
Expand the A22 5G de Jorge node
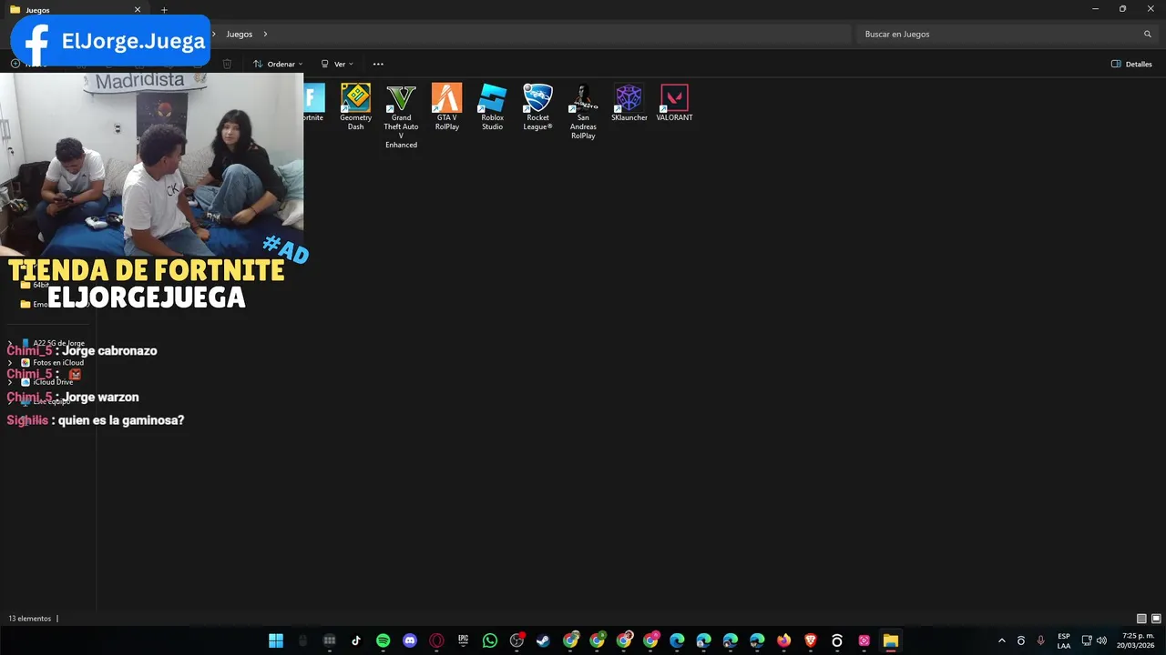click(10, 344)
